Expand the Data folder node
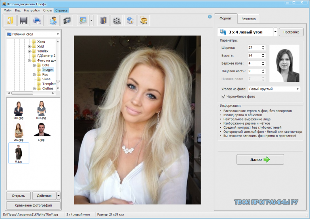 coord(34,65)
